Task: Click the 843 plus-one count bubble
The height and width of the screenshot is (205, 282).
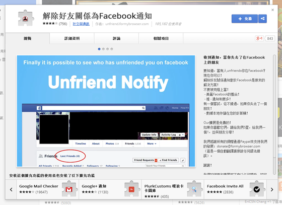Action: click(x=270, y=38)
